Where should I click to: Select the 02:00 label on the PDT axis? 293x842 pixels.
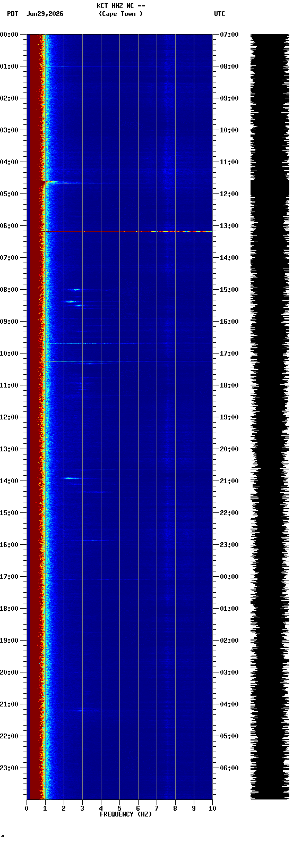tap(9, 98)
